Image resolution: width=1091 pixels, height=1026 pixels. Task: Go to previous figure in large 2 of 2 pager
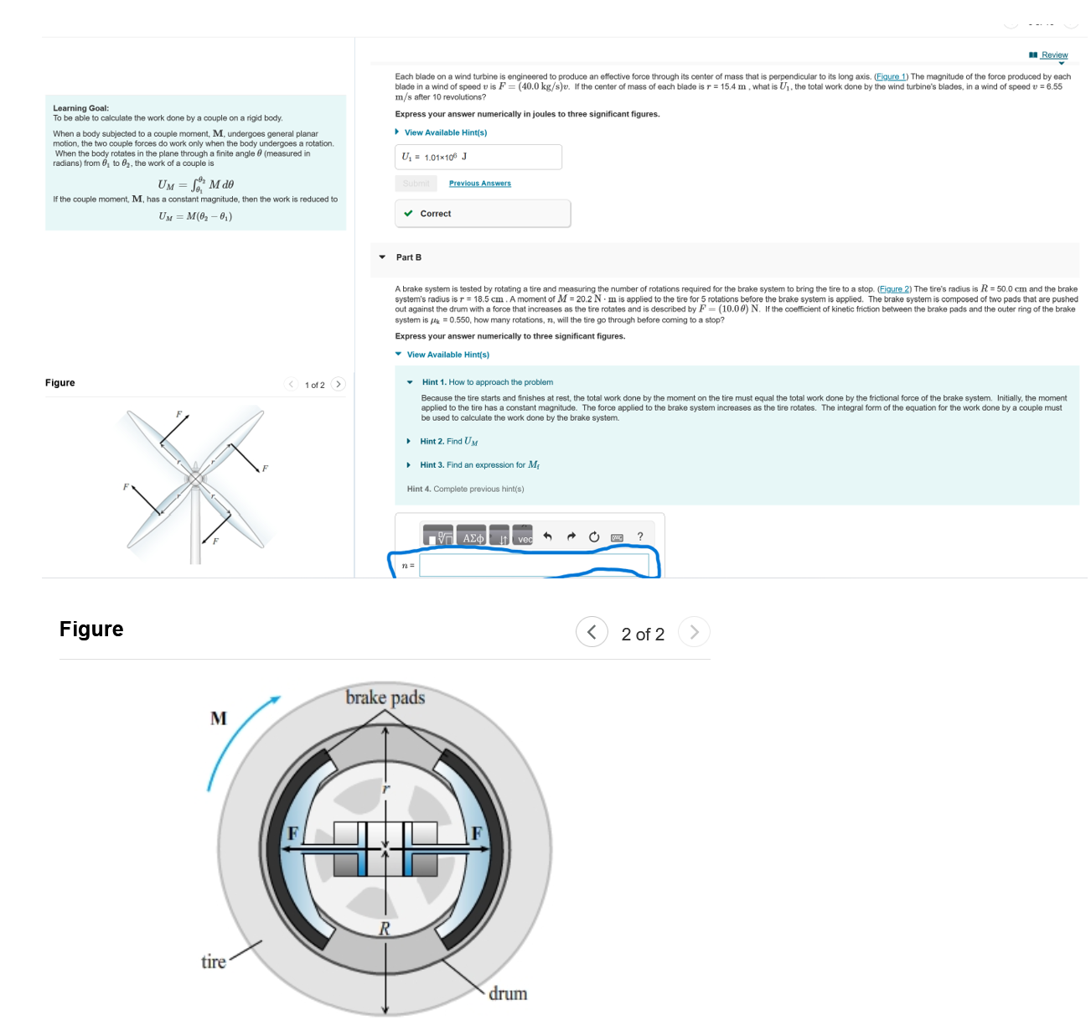click(x=592, y=631)
